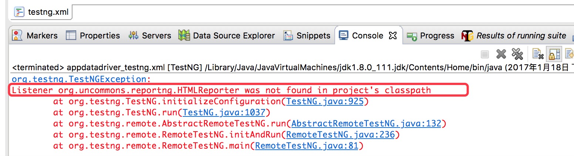574x156 pixels.
Task: Click the Snippets tab icon
Action: (x=288, y=35)
